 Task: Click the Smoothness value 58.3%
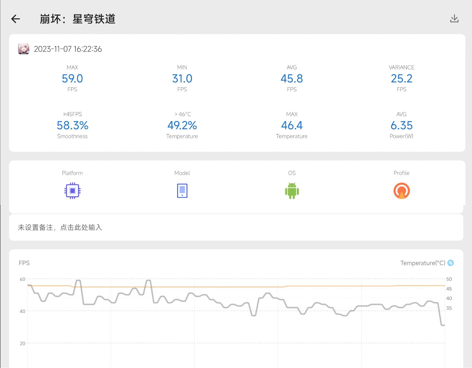pyautogui.click(x=72, y=125)
